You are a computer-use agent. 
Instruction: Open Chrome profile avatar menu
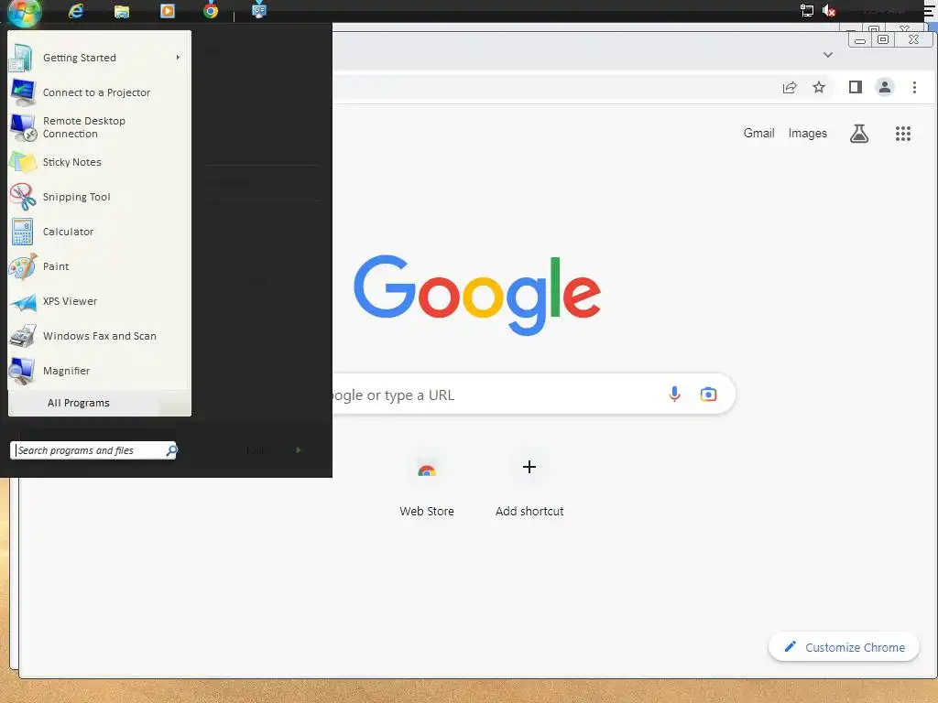[x=884, y=87]
